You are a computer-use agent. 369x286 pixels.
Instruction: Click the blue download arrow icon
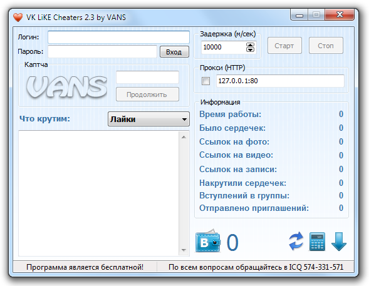tap(339, 242)
